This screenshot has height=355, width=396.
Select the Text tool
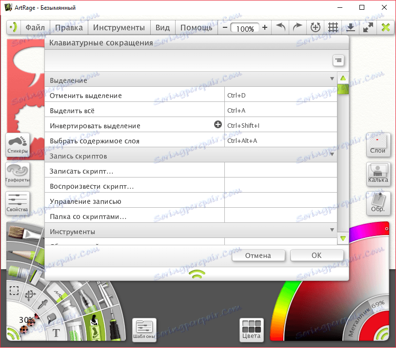[x=56, y=333]
